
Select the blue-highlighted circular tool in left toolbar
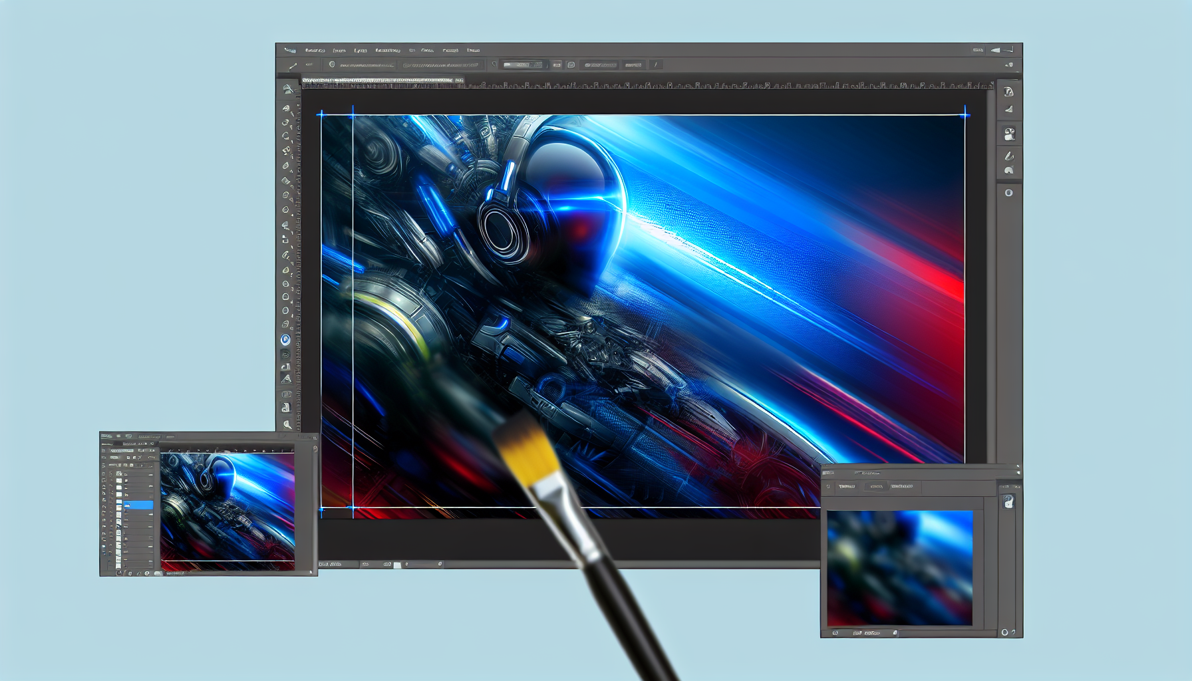click(285, 340)
